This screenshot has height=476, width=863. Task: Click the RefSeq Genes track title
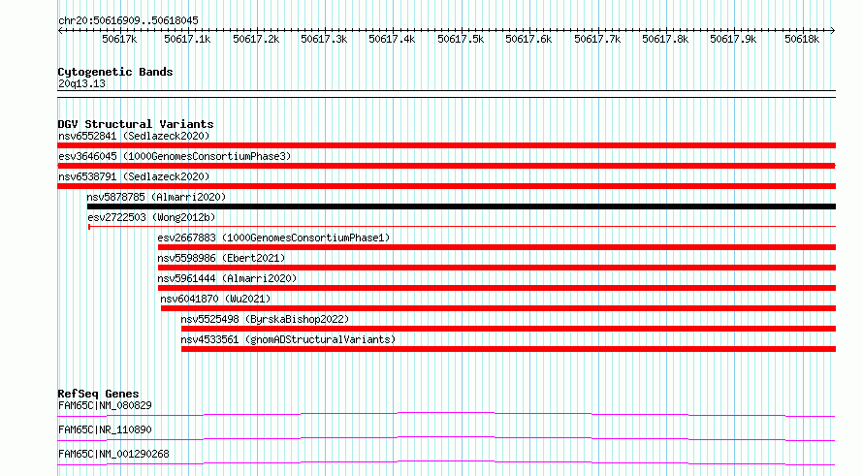(98, 394)
